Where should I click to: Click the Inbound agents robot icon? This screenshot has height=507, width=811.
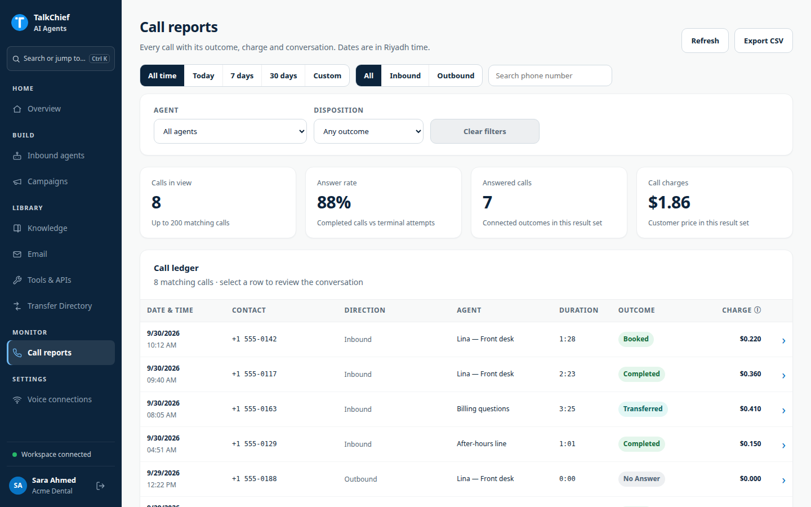click(x=17, y=155)
